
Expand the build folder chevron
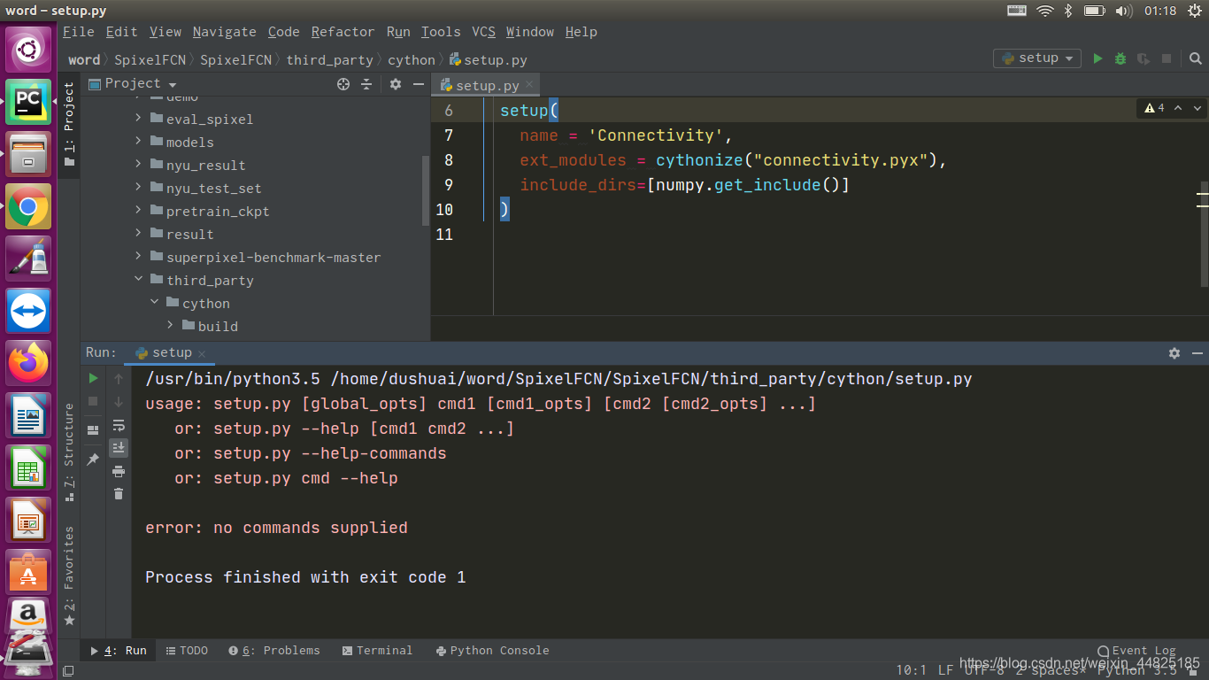click(170, 325)
